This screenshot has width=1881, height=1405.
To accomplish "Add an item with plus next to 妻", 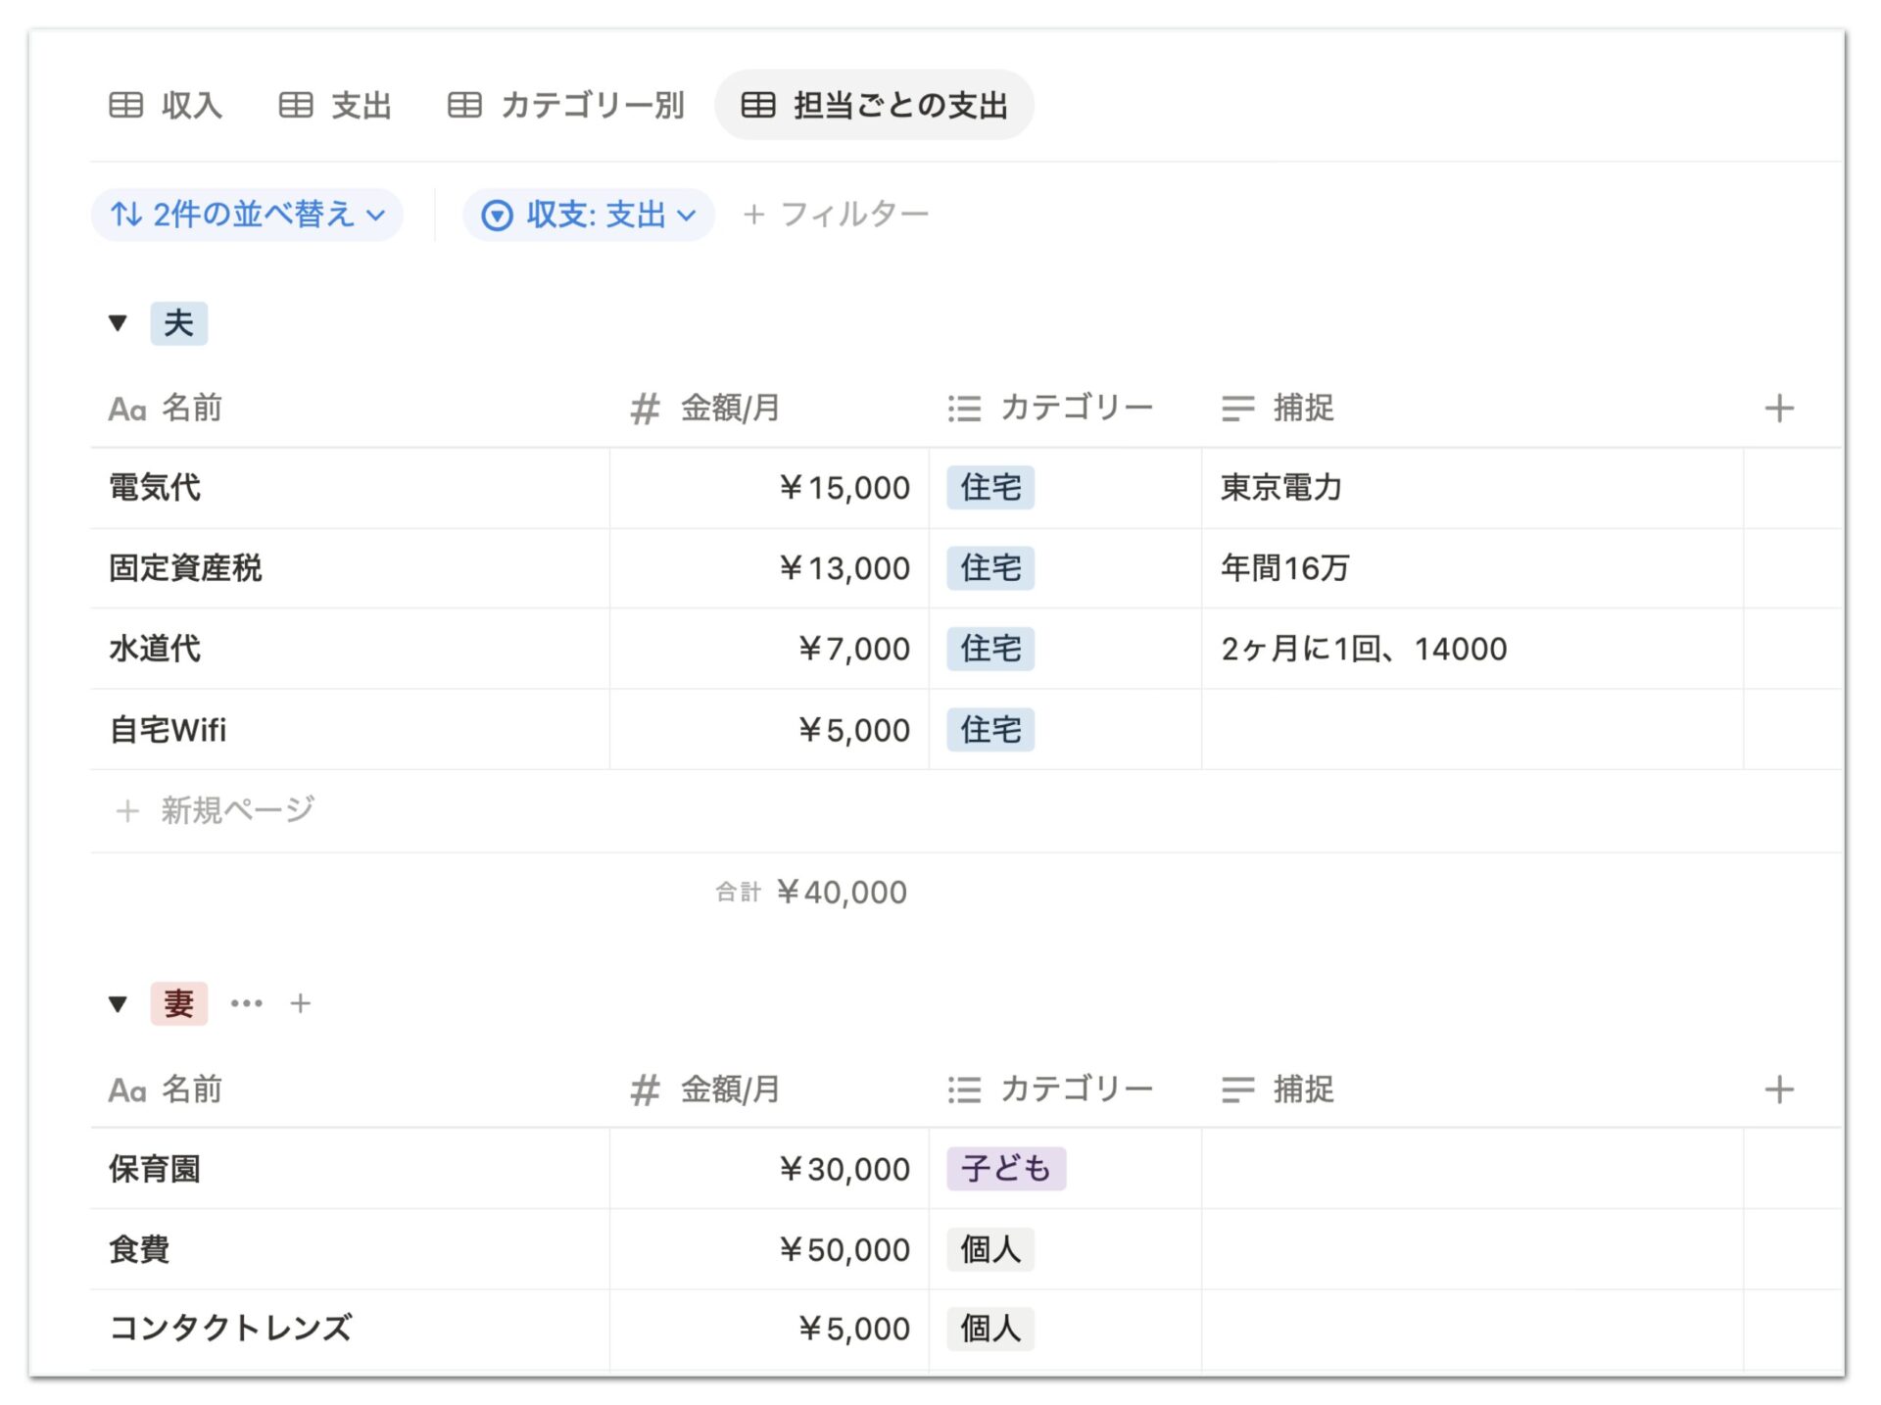I will (301, 1003).
